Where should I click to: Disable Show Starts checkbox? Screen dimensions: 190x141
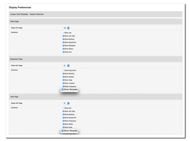(x=63, y=124)
